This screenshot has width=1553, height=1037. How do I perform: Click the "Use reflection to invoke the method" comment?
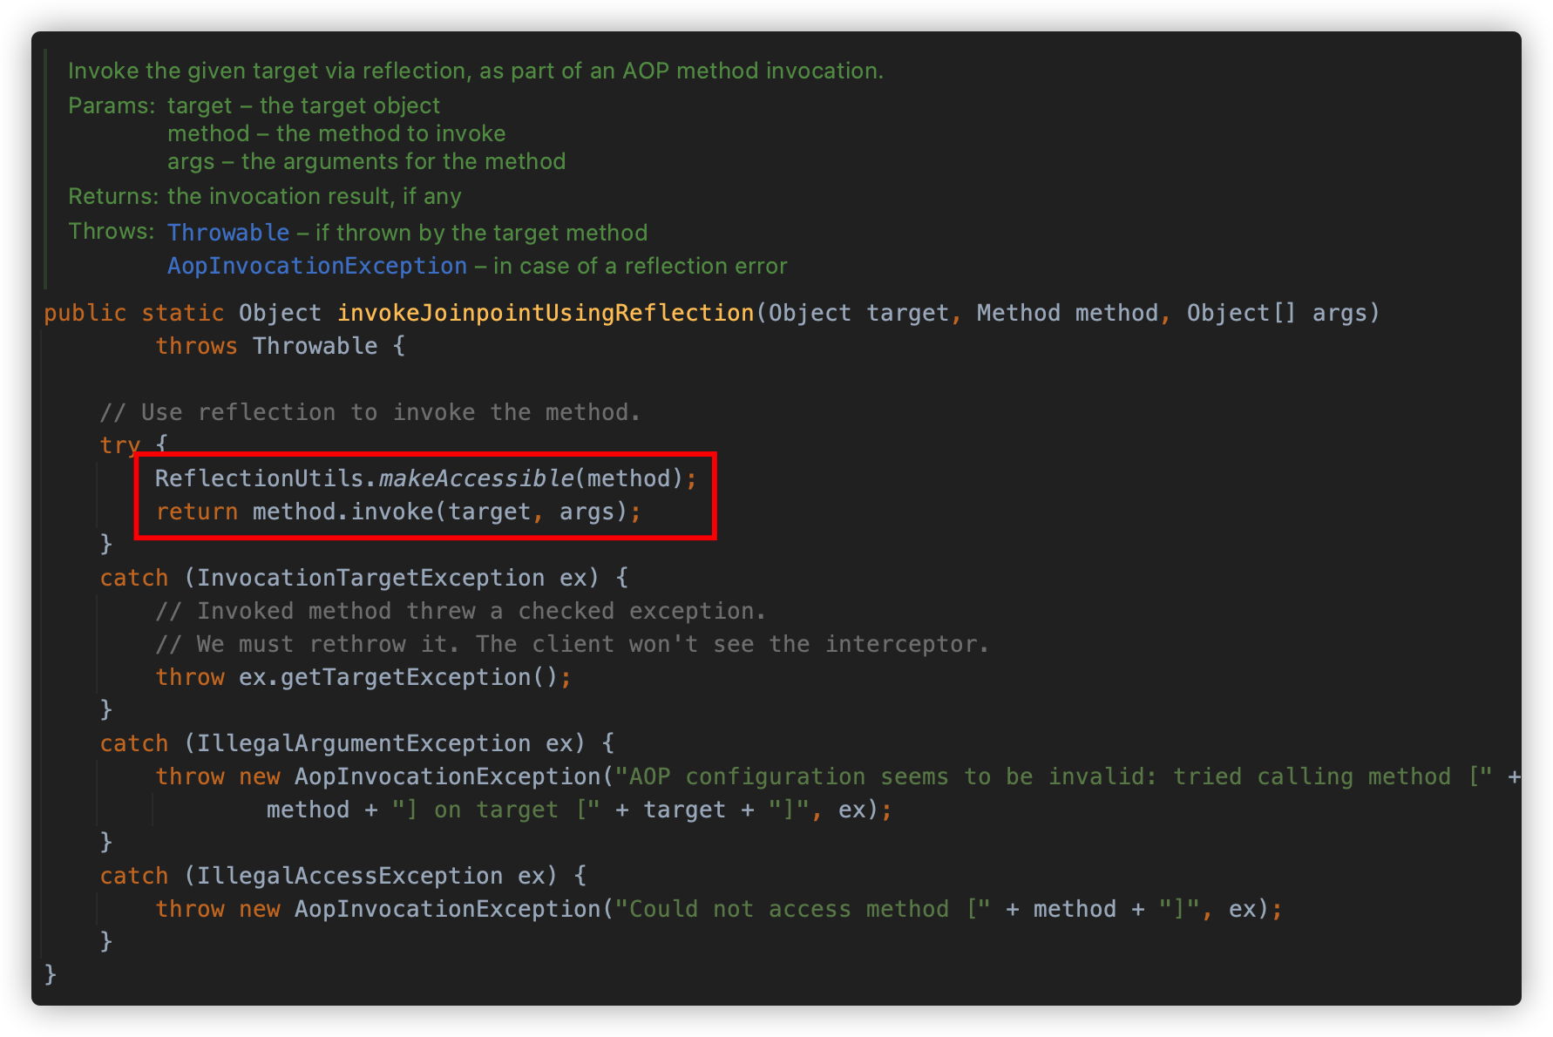click(370, 412)
